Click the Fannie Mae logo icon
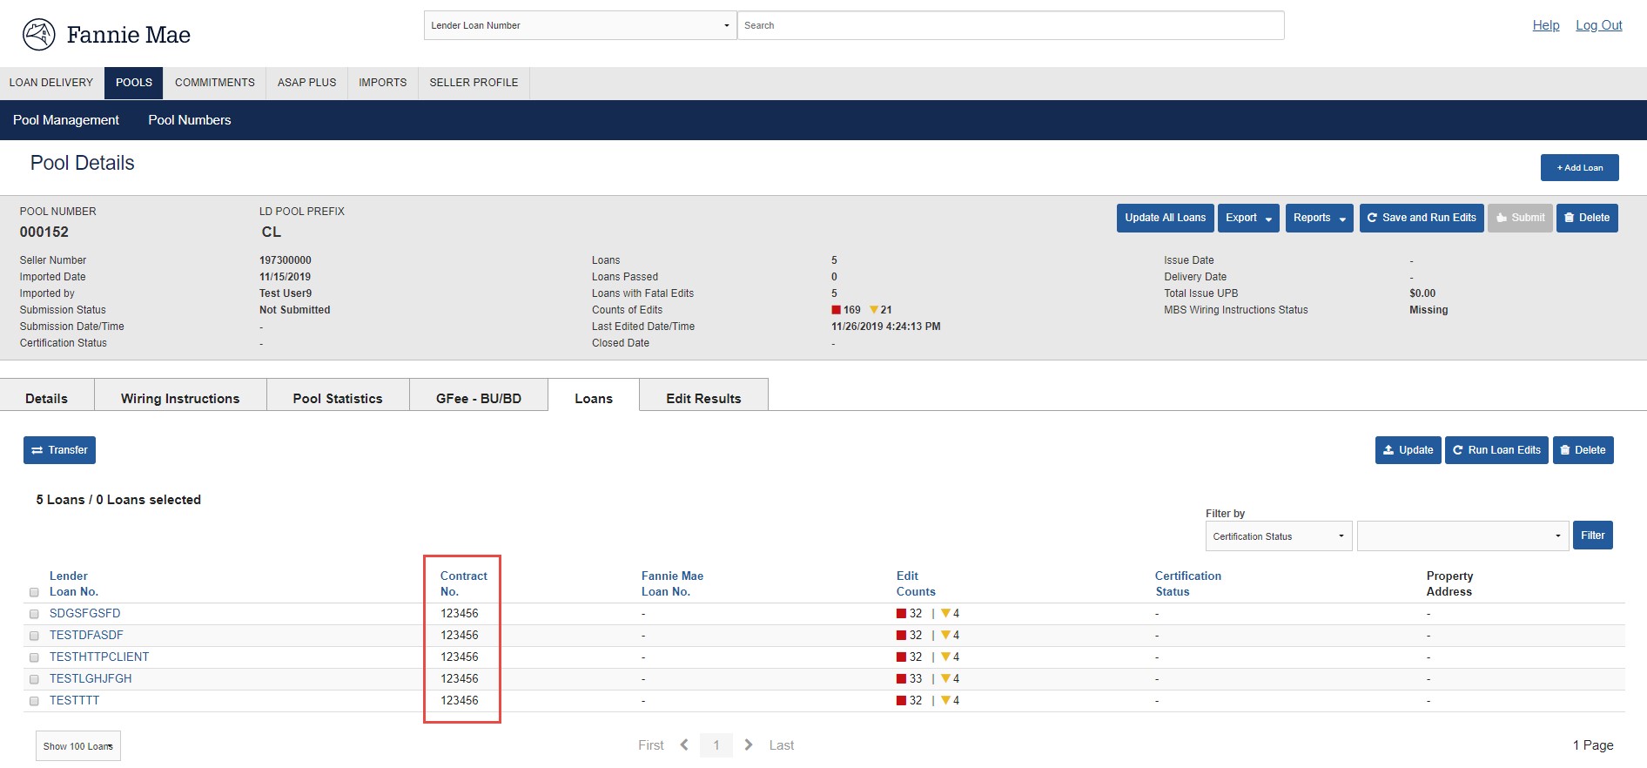Viewport: 1647px width, 768px height. coord(38,35)
